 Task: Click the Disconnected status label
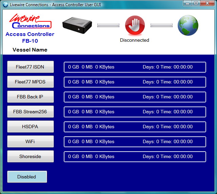[135, 40]
